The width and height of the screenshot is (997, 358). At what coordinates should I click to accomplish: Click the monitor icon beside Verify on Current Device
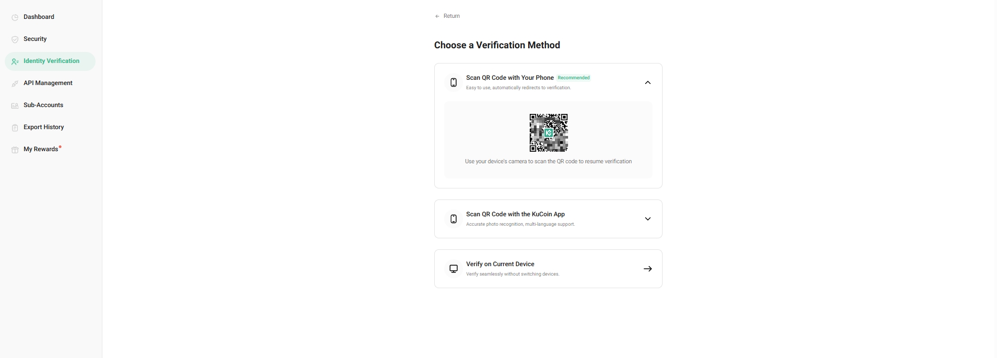point(454,269)
